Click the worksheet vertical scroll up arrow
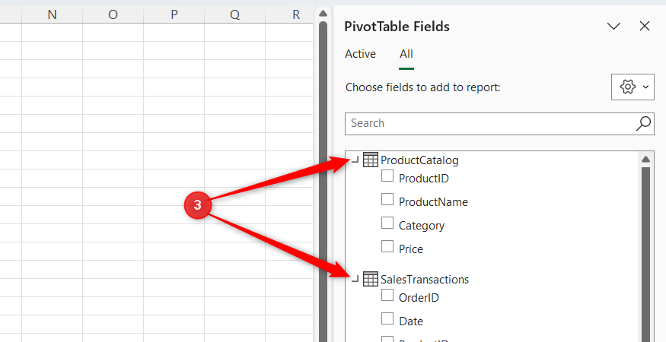Viewport: 666px width, 342px height. tap(323, 14)
